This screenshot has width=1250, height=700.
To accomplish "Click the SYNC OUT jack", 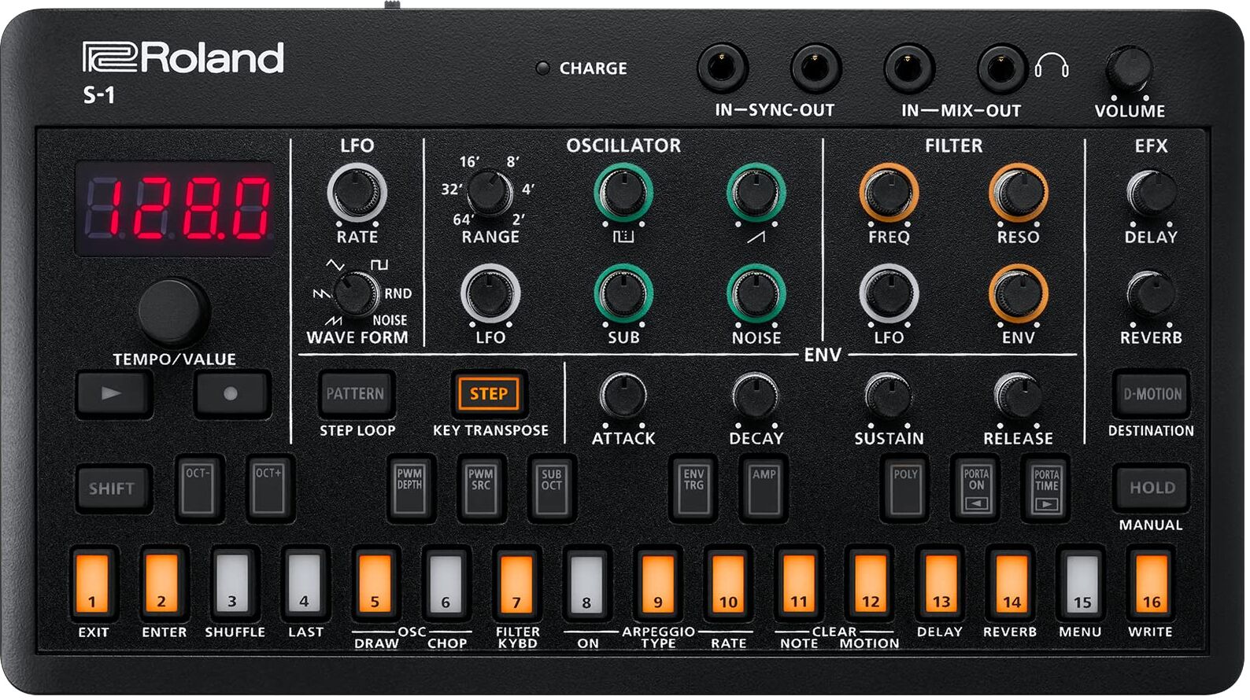I will [x=815, y=68].
